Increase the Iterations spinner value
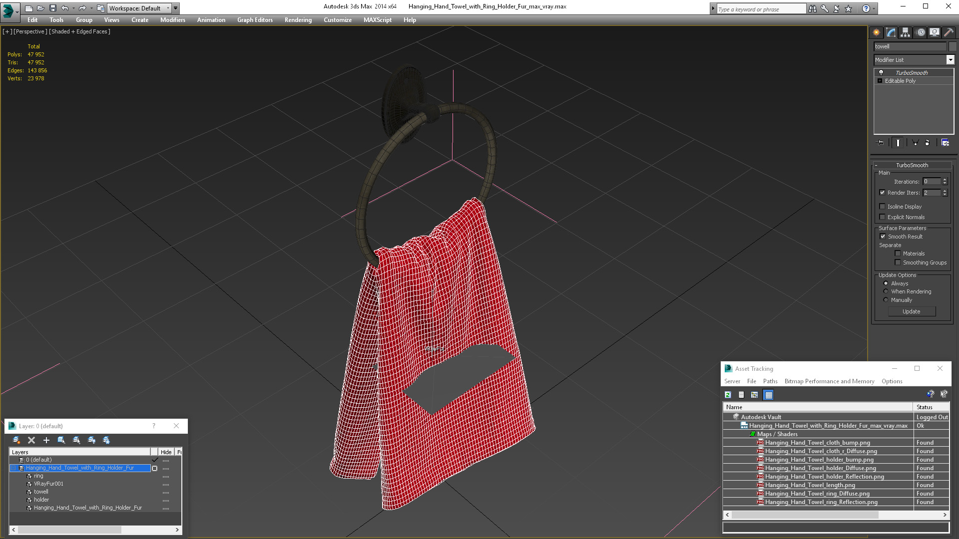 click(x=945, y=180)
